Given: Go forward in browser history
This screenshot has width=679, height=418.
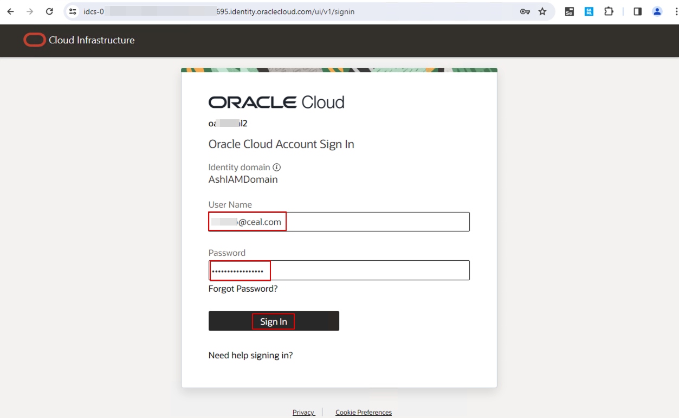Looking at the screenshot, I should pos(30,11).
